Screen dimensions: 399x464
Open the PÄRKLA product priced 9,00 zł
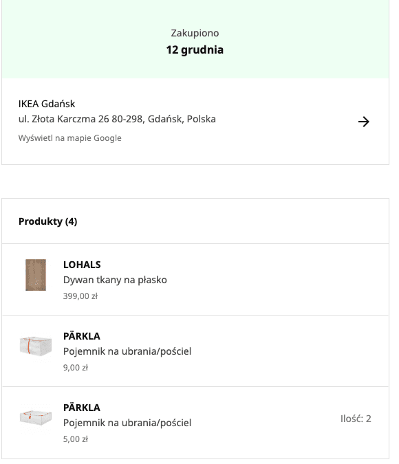pyautogui.click(x=82, y=336)
